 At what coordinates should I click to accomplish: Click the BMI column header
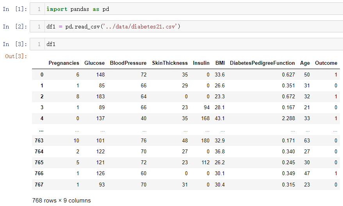pyautogui.click(x=220, y=63)
